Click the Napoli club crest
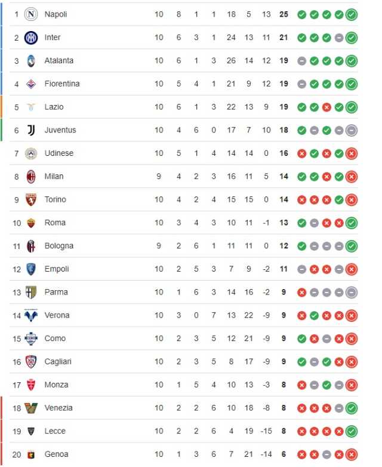Screen dimensions: 382x467 (31, 14)
